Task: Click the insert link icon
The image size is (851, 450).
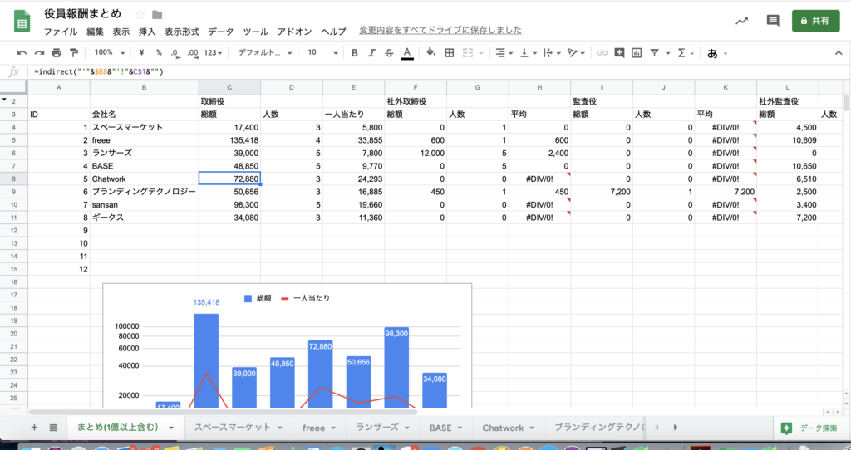Action: [602, 53]
